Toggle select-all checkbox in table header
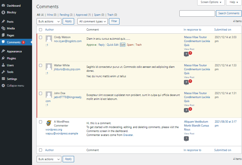 pos(41,30)
